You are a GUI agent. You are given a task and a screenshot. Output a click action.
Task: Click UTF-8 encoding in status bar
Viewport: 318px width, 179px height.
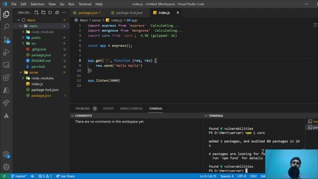(x=241, y=176)
